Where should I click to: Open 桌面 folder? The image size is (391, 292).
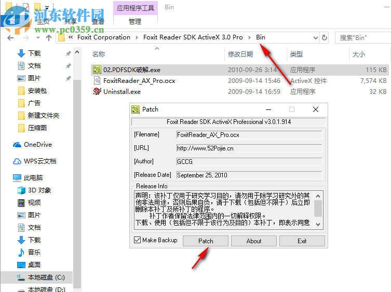[34, 265]
